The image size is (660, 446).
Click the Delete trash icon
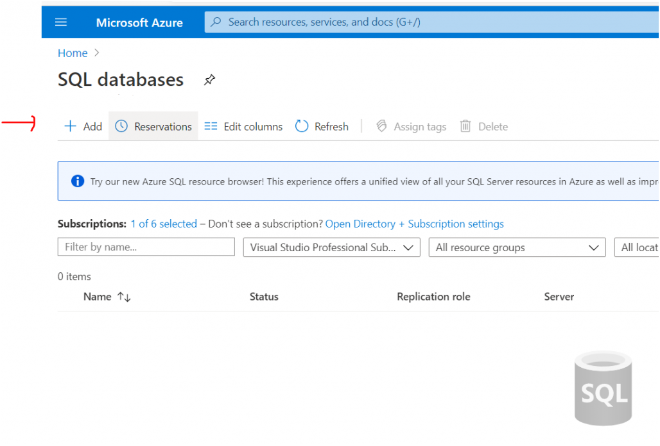tap(465, 126)
